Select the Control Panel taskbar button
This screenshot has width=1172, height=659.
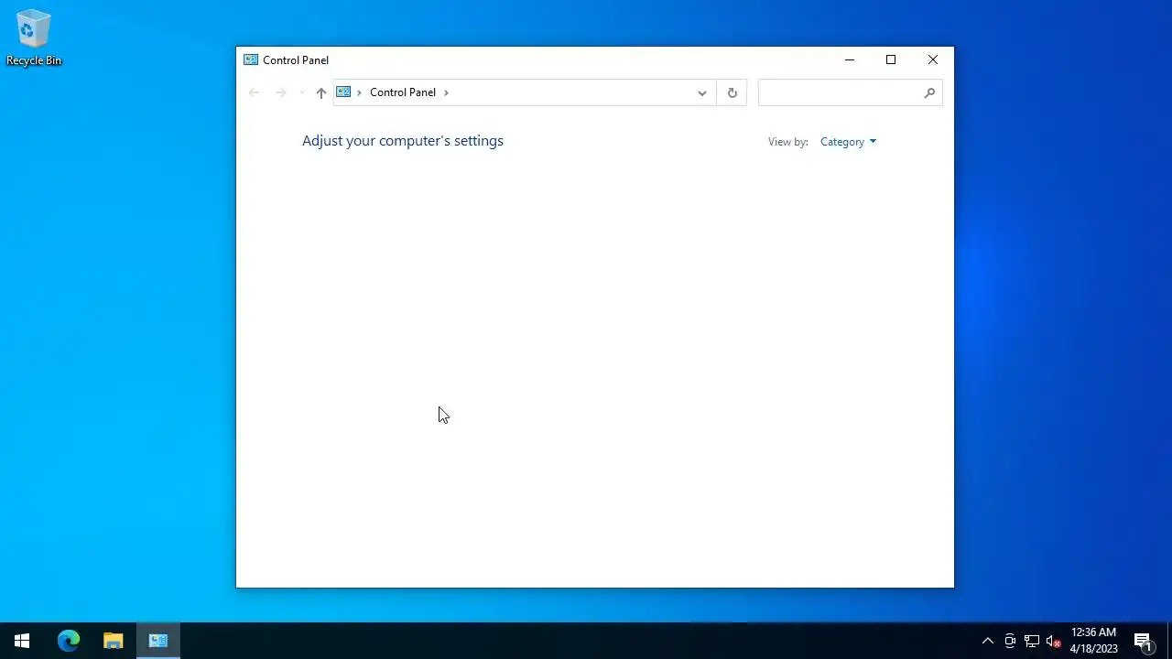[x=158, y=641]
